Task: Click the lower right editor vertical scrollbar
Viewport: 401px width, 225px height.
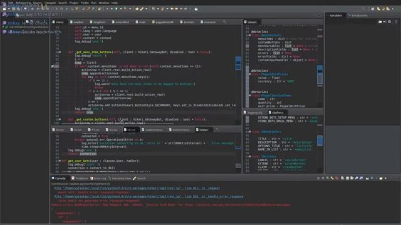Action: click(320, 141)
